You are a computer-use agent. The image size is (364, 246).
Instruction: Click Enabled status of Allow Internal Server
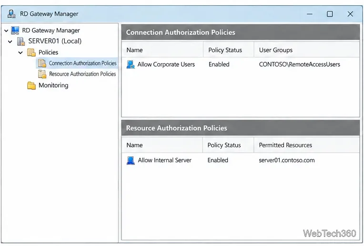pos(218,160)
